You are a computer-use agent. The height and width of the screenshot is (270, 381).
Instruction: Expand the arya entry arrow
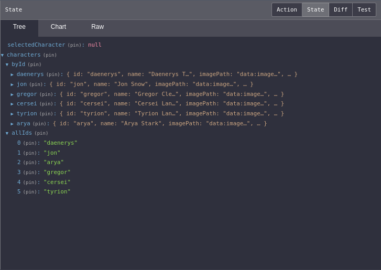pyautogui.click(x=12, y=124)
